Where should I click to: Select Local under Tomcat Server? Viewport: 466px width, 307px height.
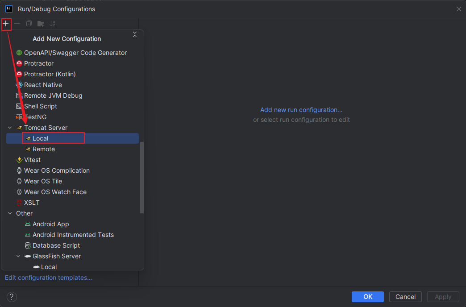coord(72,138)
